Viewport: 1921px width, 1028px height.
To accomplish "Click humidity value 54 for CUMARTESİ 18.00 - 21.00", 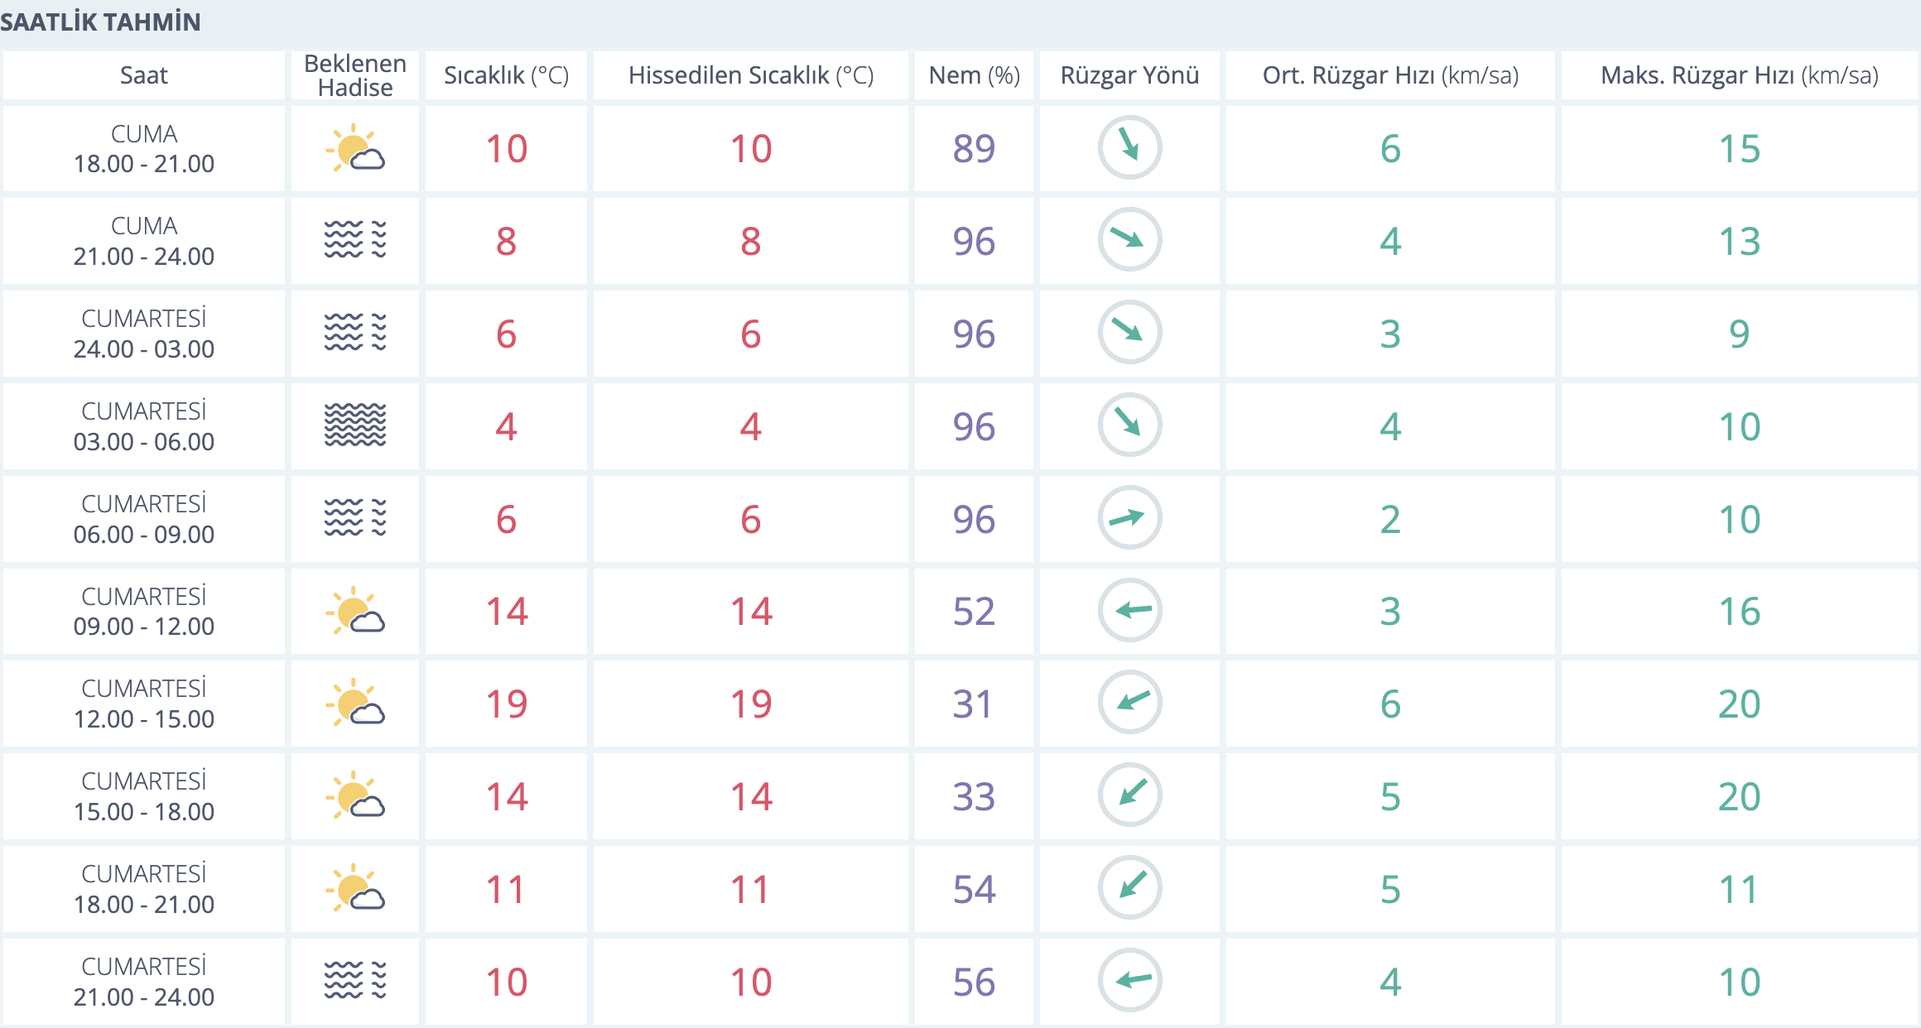I will click(x=974, y=890).
